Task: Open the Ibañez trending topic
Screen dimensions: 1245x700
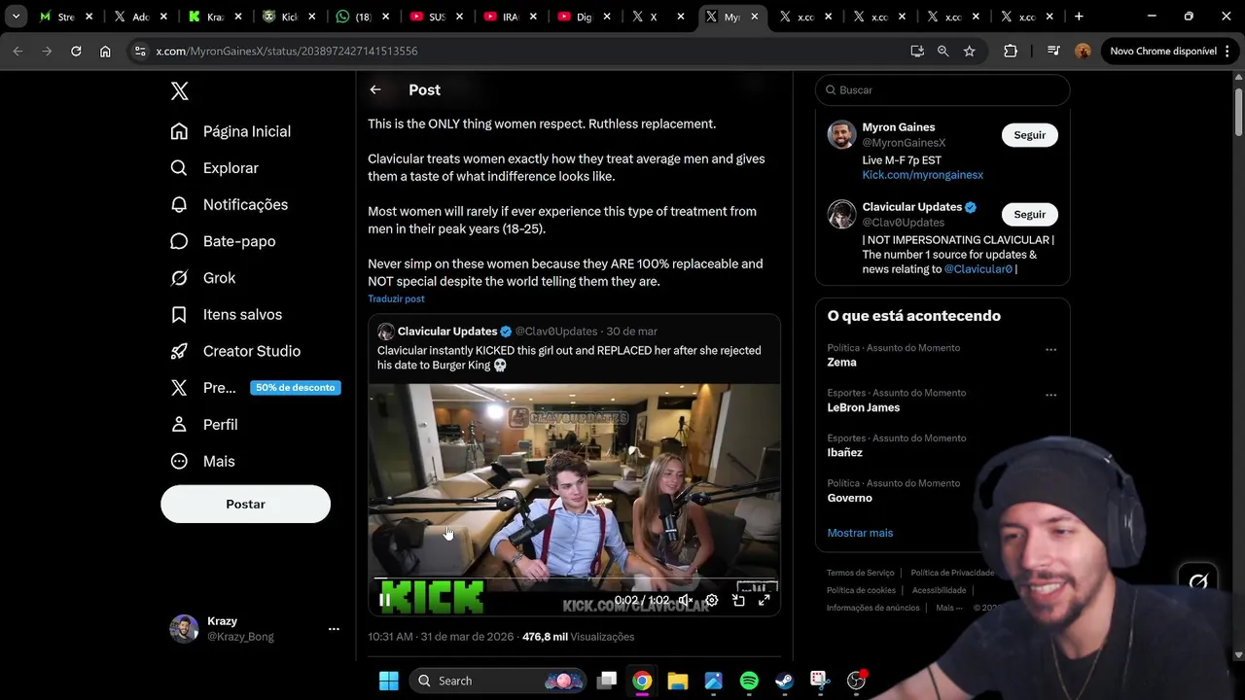Action: [x=844, y=453]
